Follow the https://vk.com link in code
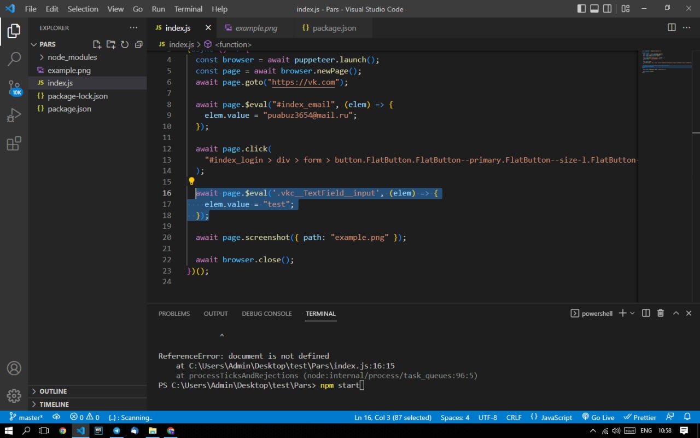 click(304, 82)
